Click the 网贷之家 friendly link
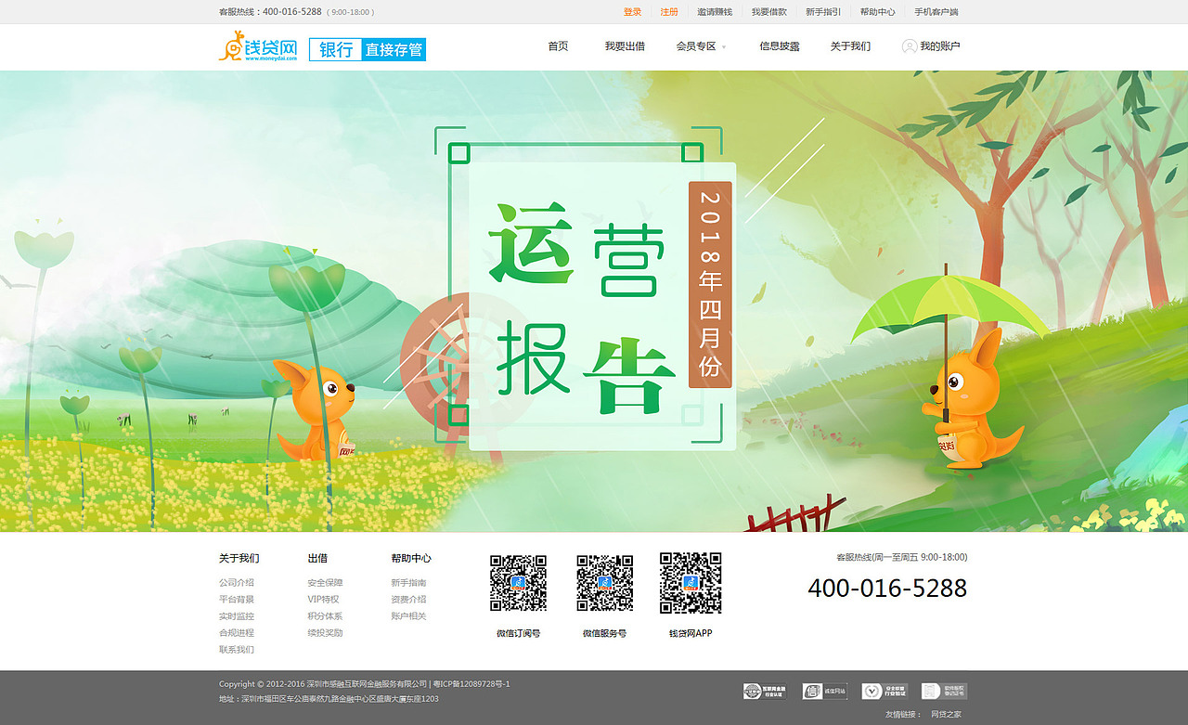This screenshot has height=725, width=1188. [948, 713]
